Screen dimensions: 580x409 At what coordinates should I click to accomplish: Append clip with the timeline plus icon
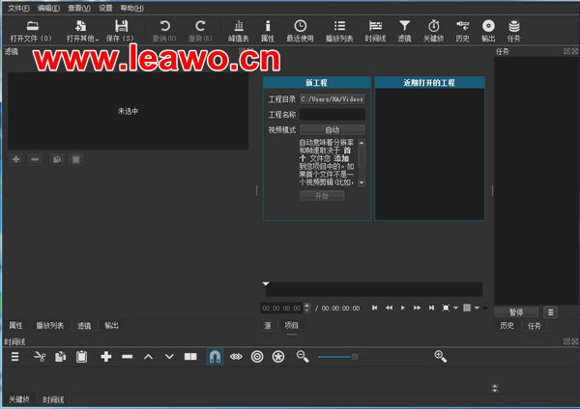pyautogui.click(x=106, y=357)
